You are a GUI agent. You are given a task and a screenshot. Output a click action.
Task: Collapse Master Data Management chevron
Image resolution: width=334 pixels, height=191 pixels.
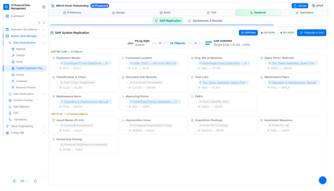coord(43,36)
